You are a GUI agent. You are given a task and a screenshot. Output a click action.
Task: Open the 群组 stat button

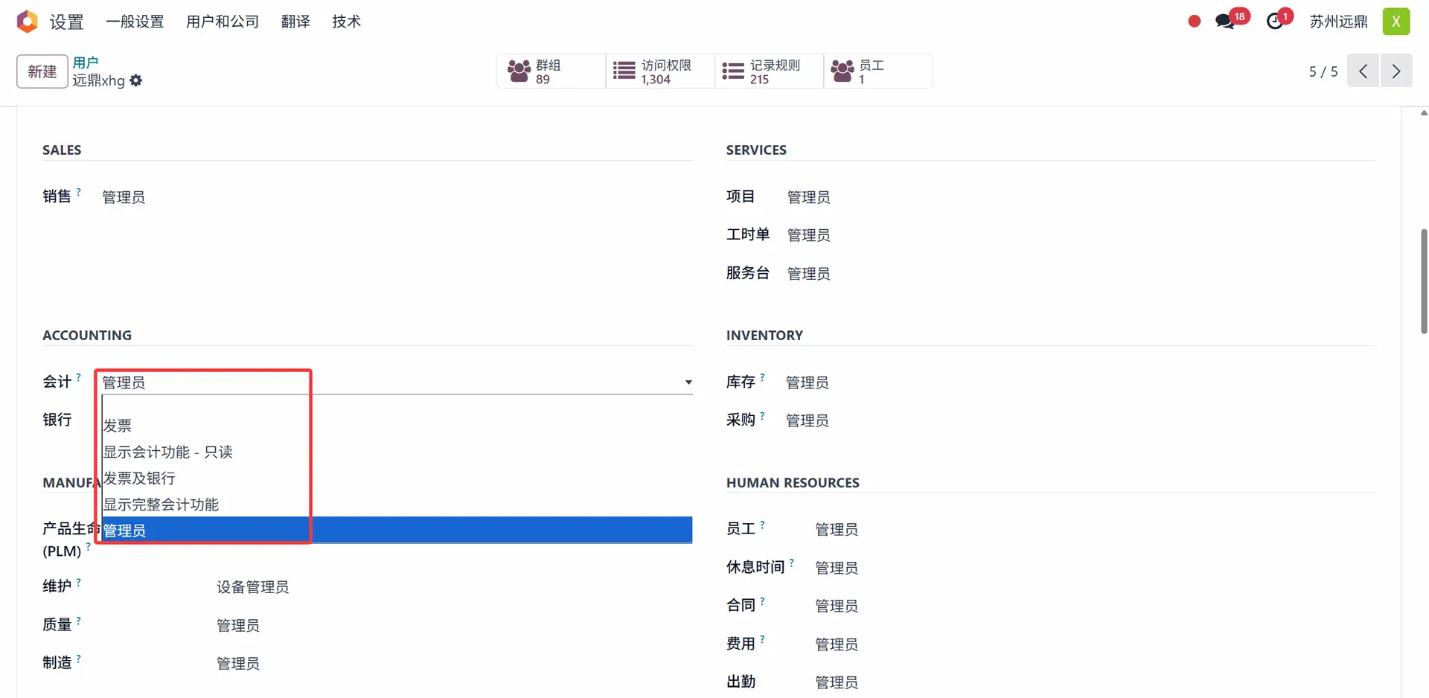point(551,71)
